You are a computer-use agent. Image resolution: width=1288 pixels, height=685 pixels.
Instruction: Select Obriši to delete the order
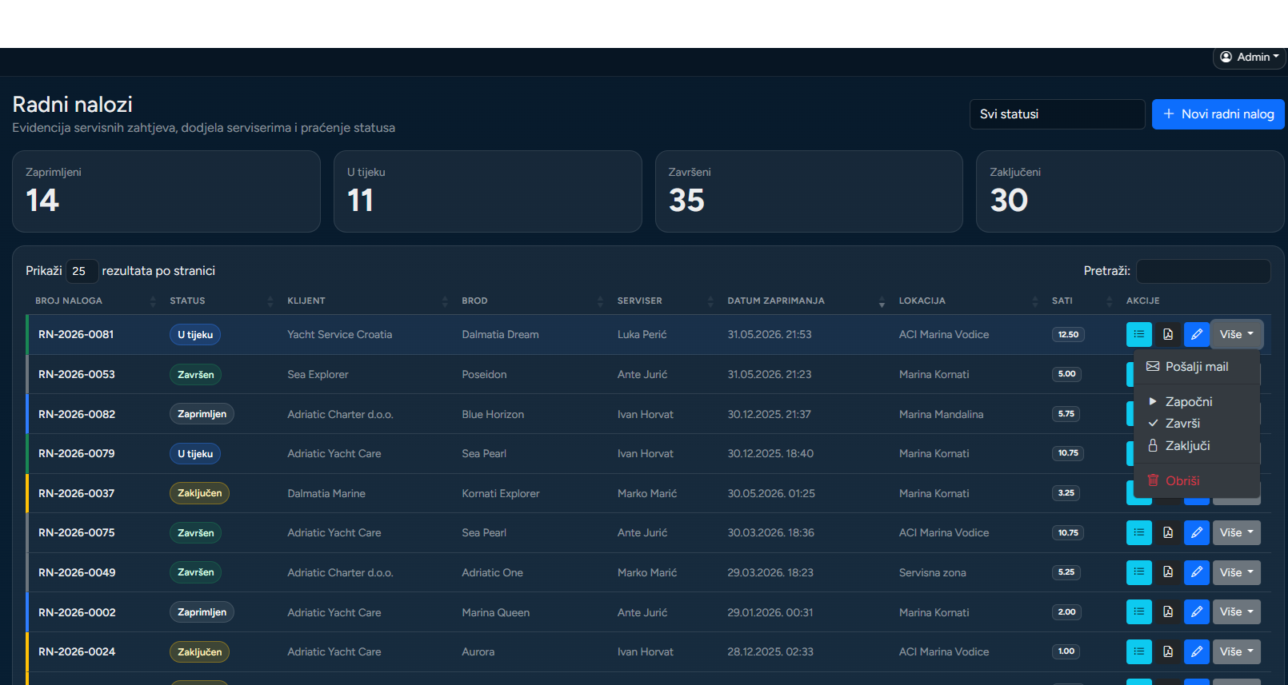pyautogui.click(x=1197, y=481)
